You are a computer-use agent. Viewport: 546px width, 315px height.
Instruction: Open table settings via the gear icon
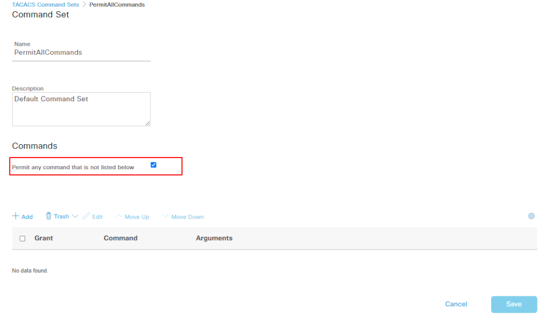pyautogui.click(x=531, y=216)
